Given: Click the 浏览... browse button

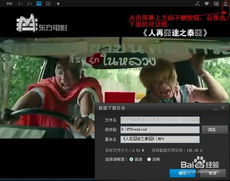Looking at the screenshot, I should 215,130.
